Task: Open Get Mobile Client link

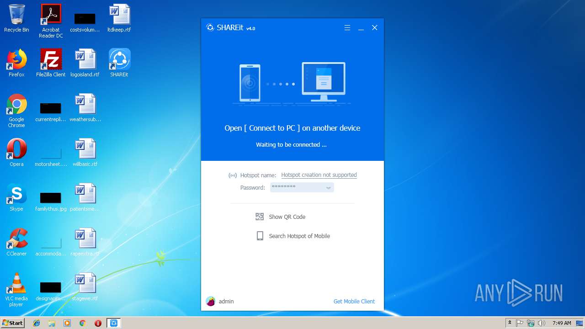Action: 354,302
